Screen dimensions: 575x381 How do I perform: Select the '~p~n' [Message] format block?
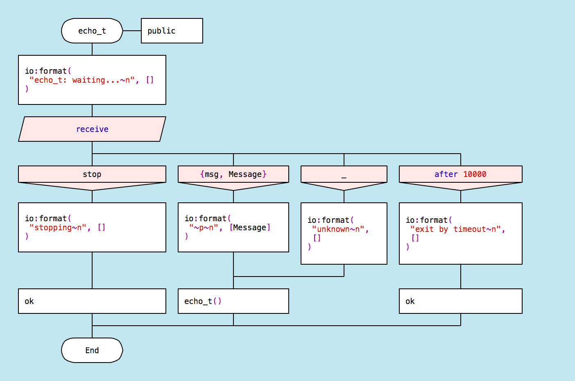[x=233, y=227]
